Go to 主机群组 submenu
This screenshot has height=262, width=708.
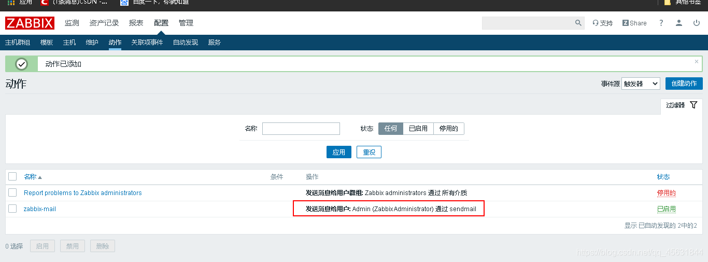pos(18,43)
